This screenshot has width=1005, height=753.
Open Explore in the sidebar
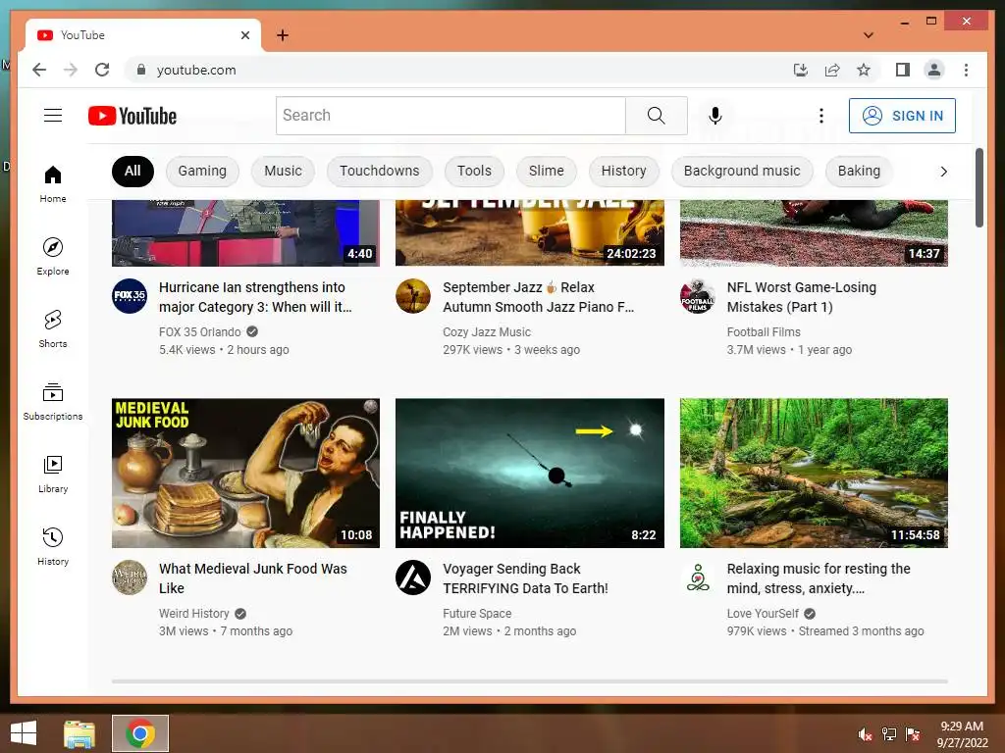coord(53,257)
